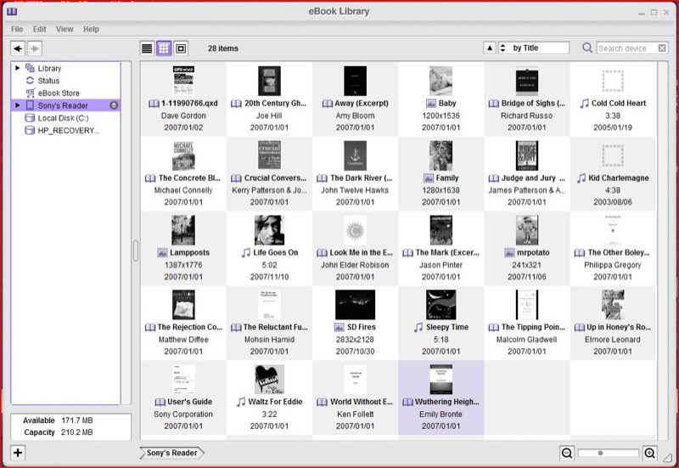The image size is (679, 468).
Task: Expand the Sony's Reader tree node
Action: pos(17,105)
